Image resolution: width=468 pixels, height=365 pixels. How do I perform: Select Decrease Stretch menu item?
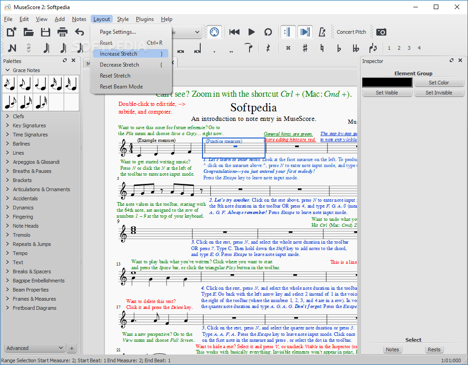click(131, 65)
